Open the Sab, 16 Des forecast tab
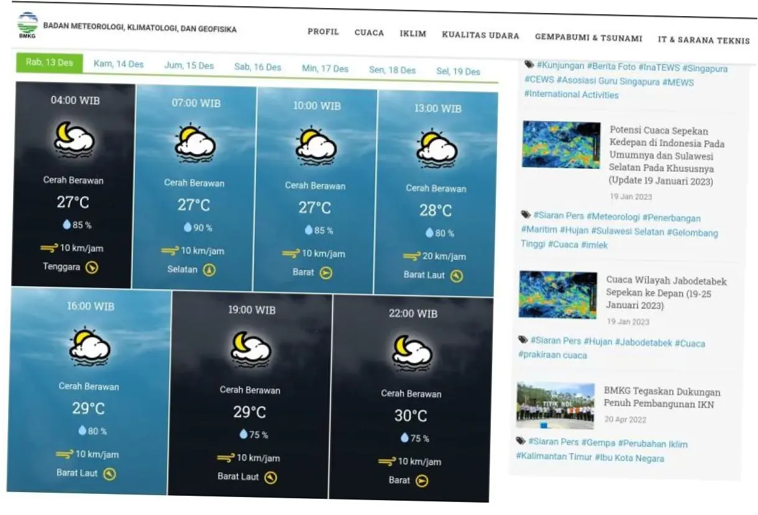Image resolution: width=758 pixels, height=515 pixels. point(257,67)
